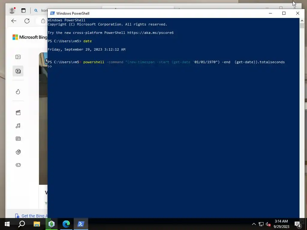
Task: Click the '.totalseconds' text in the command
Action: [271, 62]
